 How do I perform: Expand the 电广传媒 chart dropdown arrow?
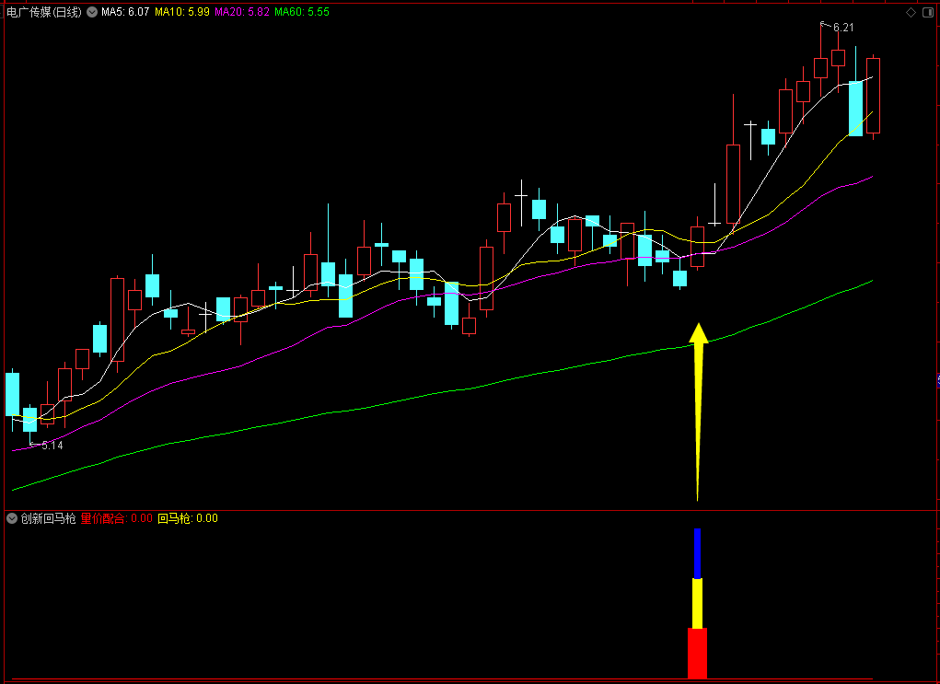(x=92, y=12)
